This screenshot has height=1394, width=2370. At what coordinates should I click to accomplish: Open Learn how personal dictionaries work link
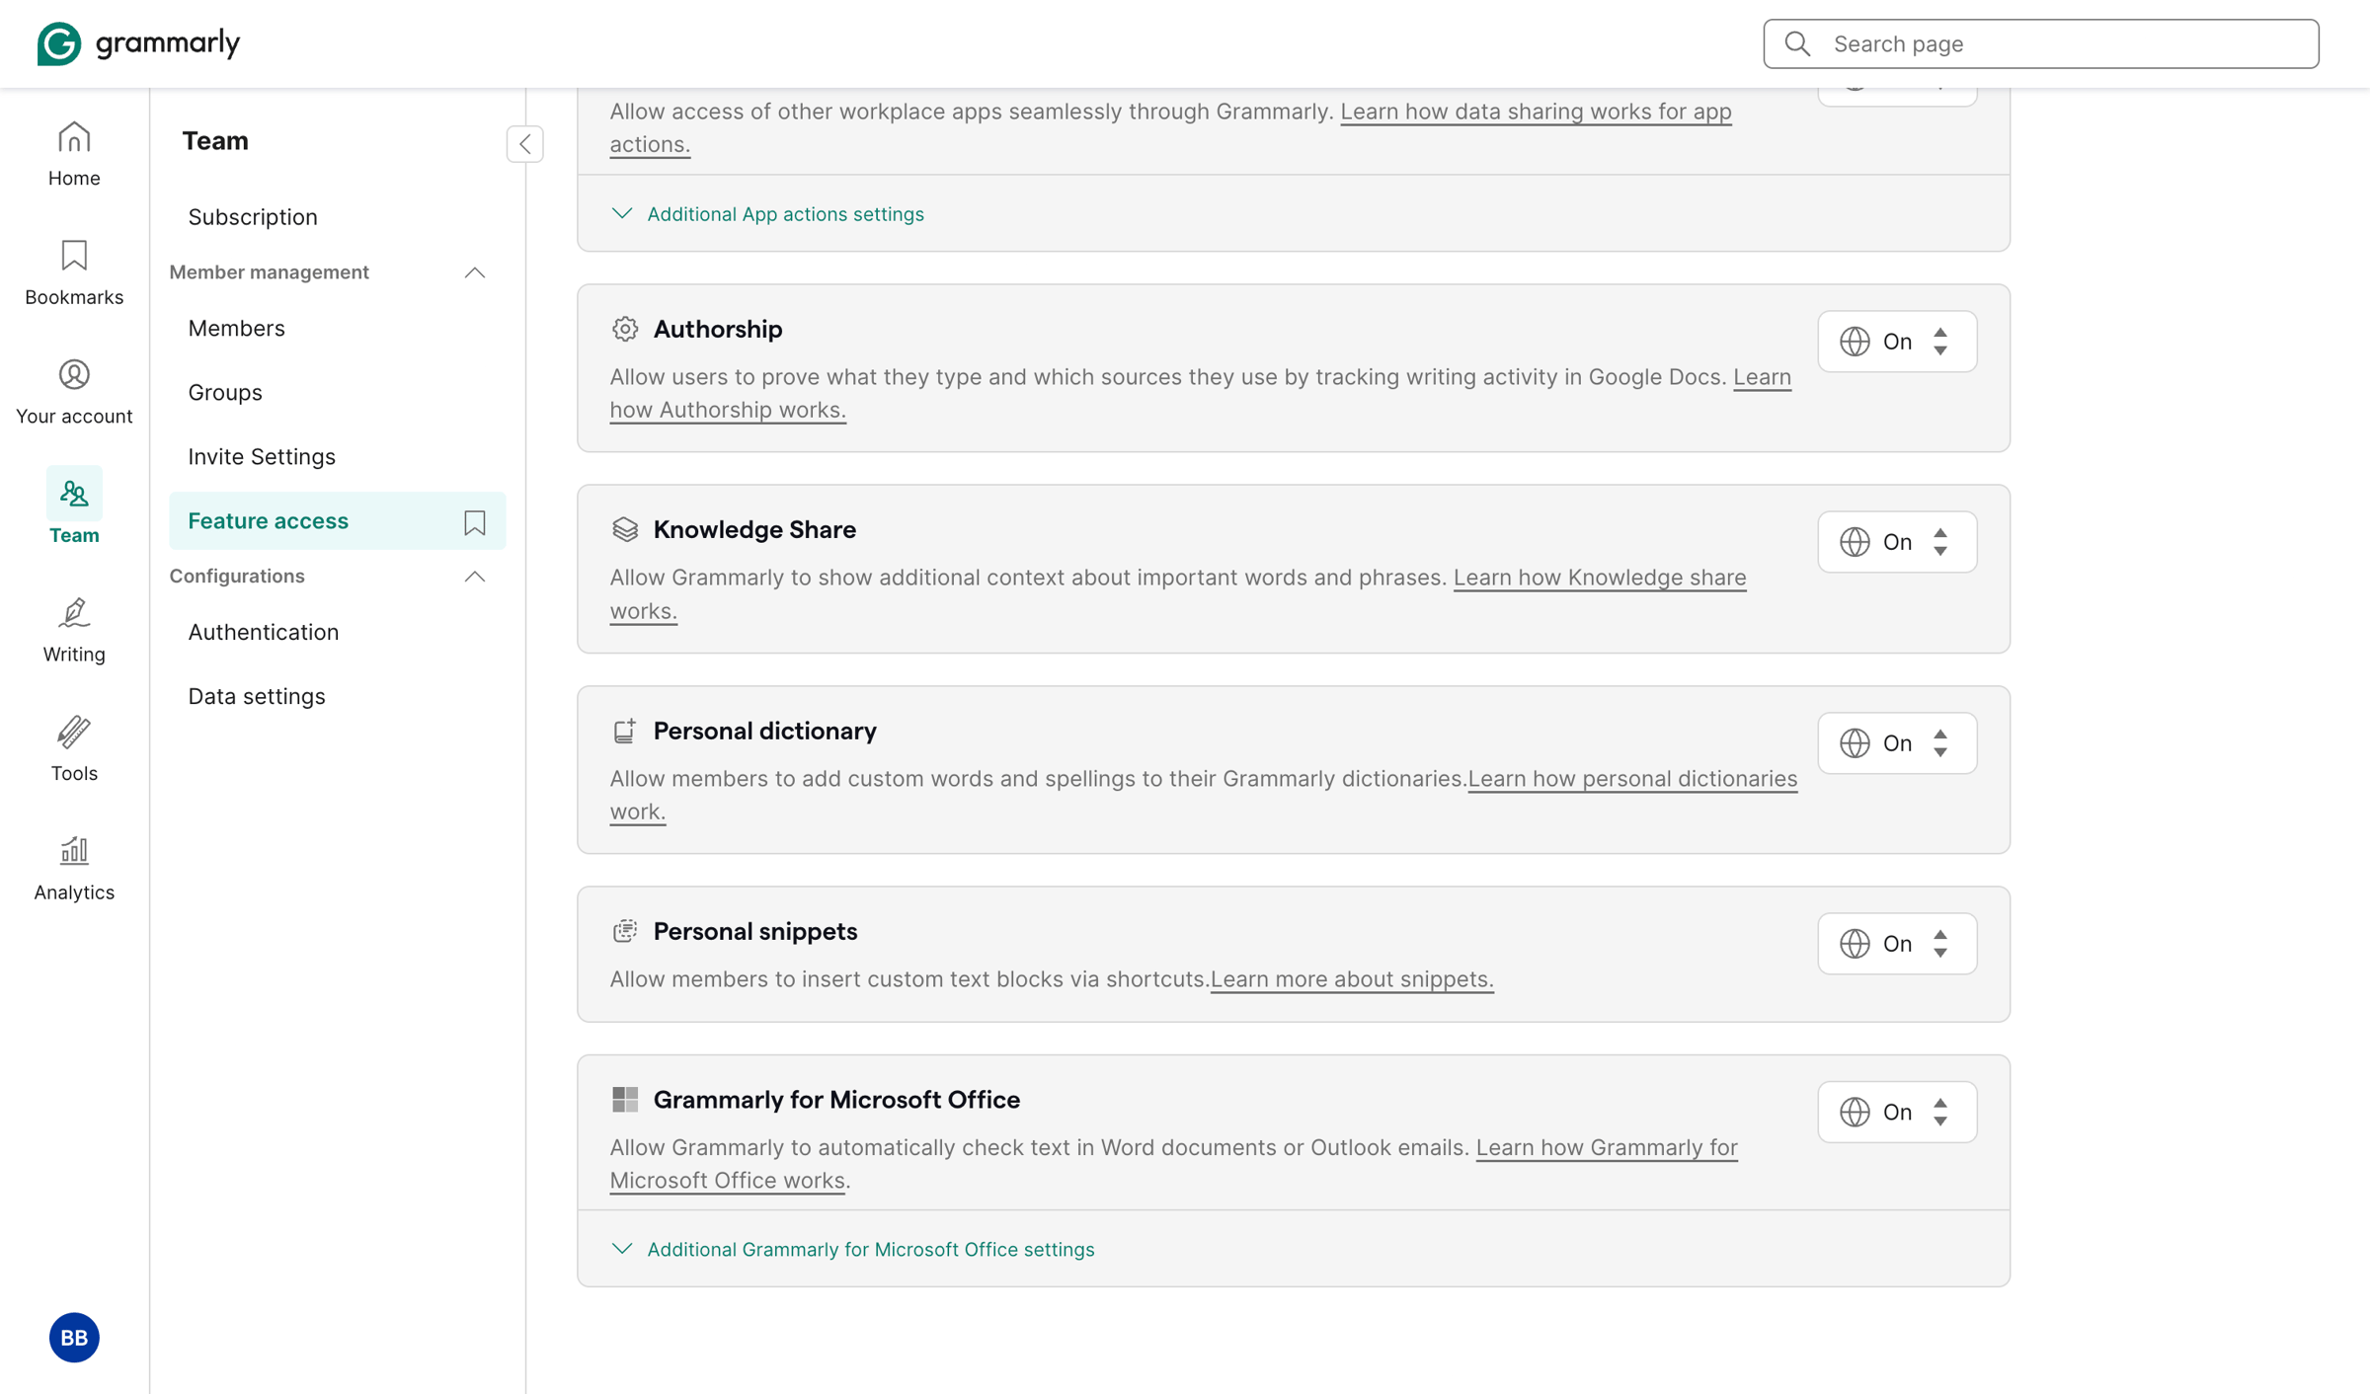point(1632,779)
